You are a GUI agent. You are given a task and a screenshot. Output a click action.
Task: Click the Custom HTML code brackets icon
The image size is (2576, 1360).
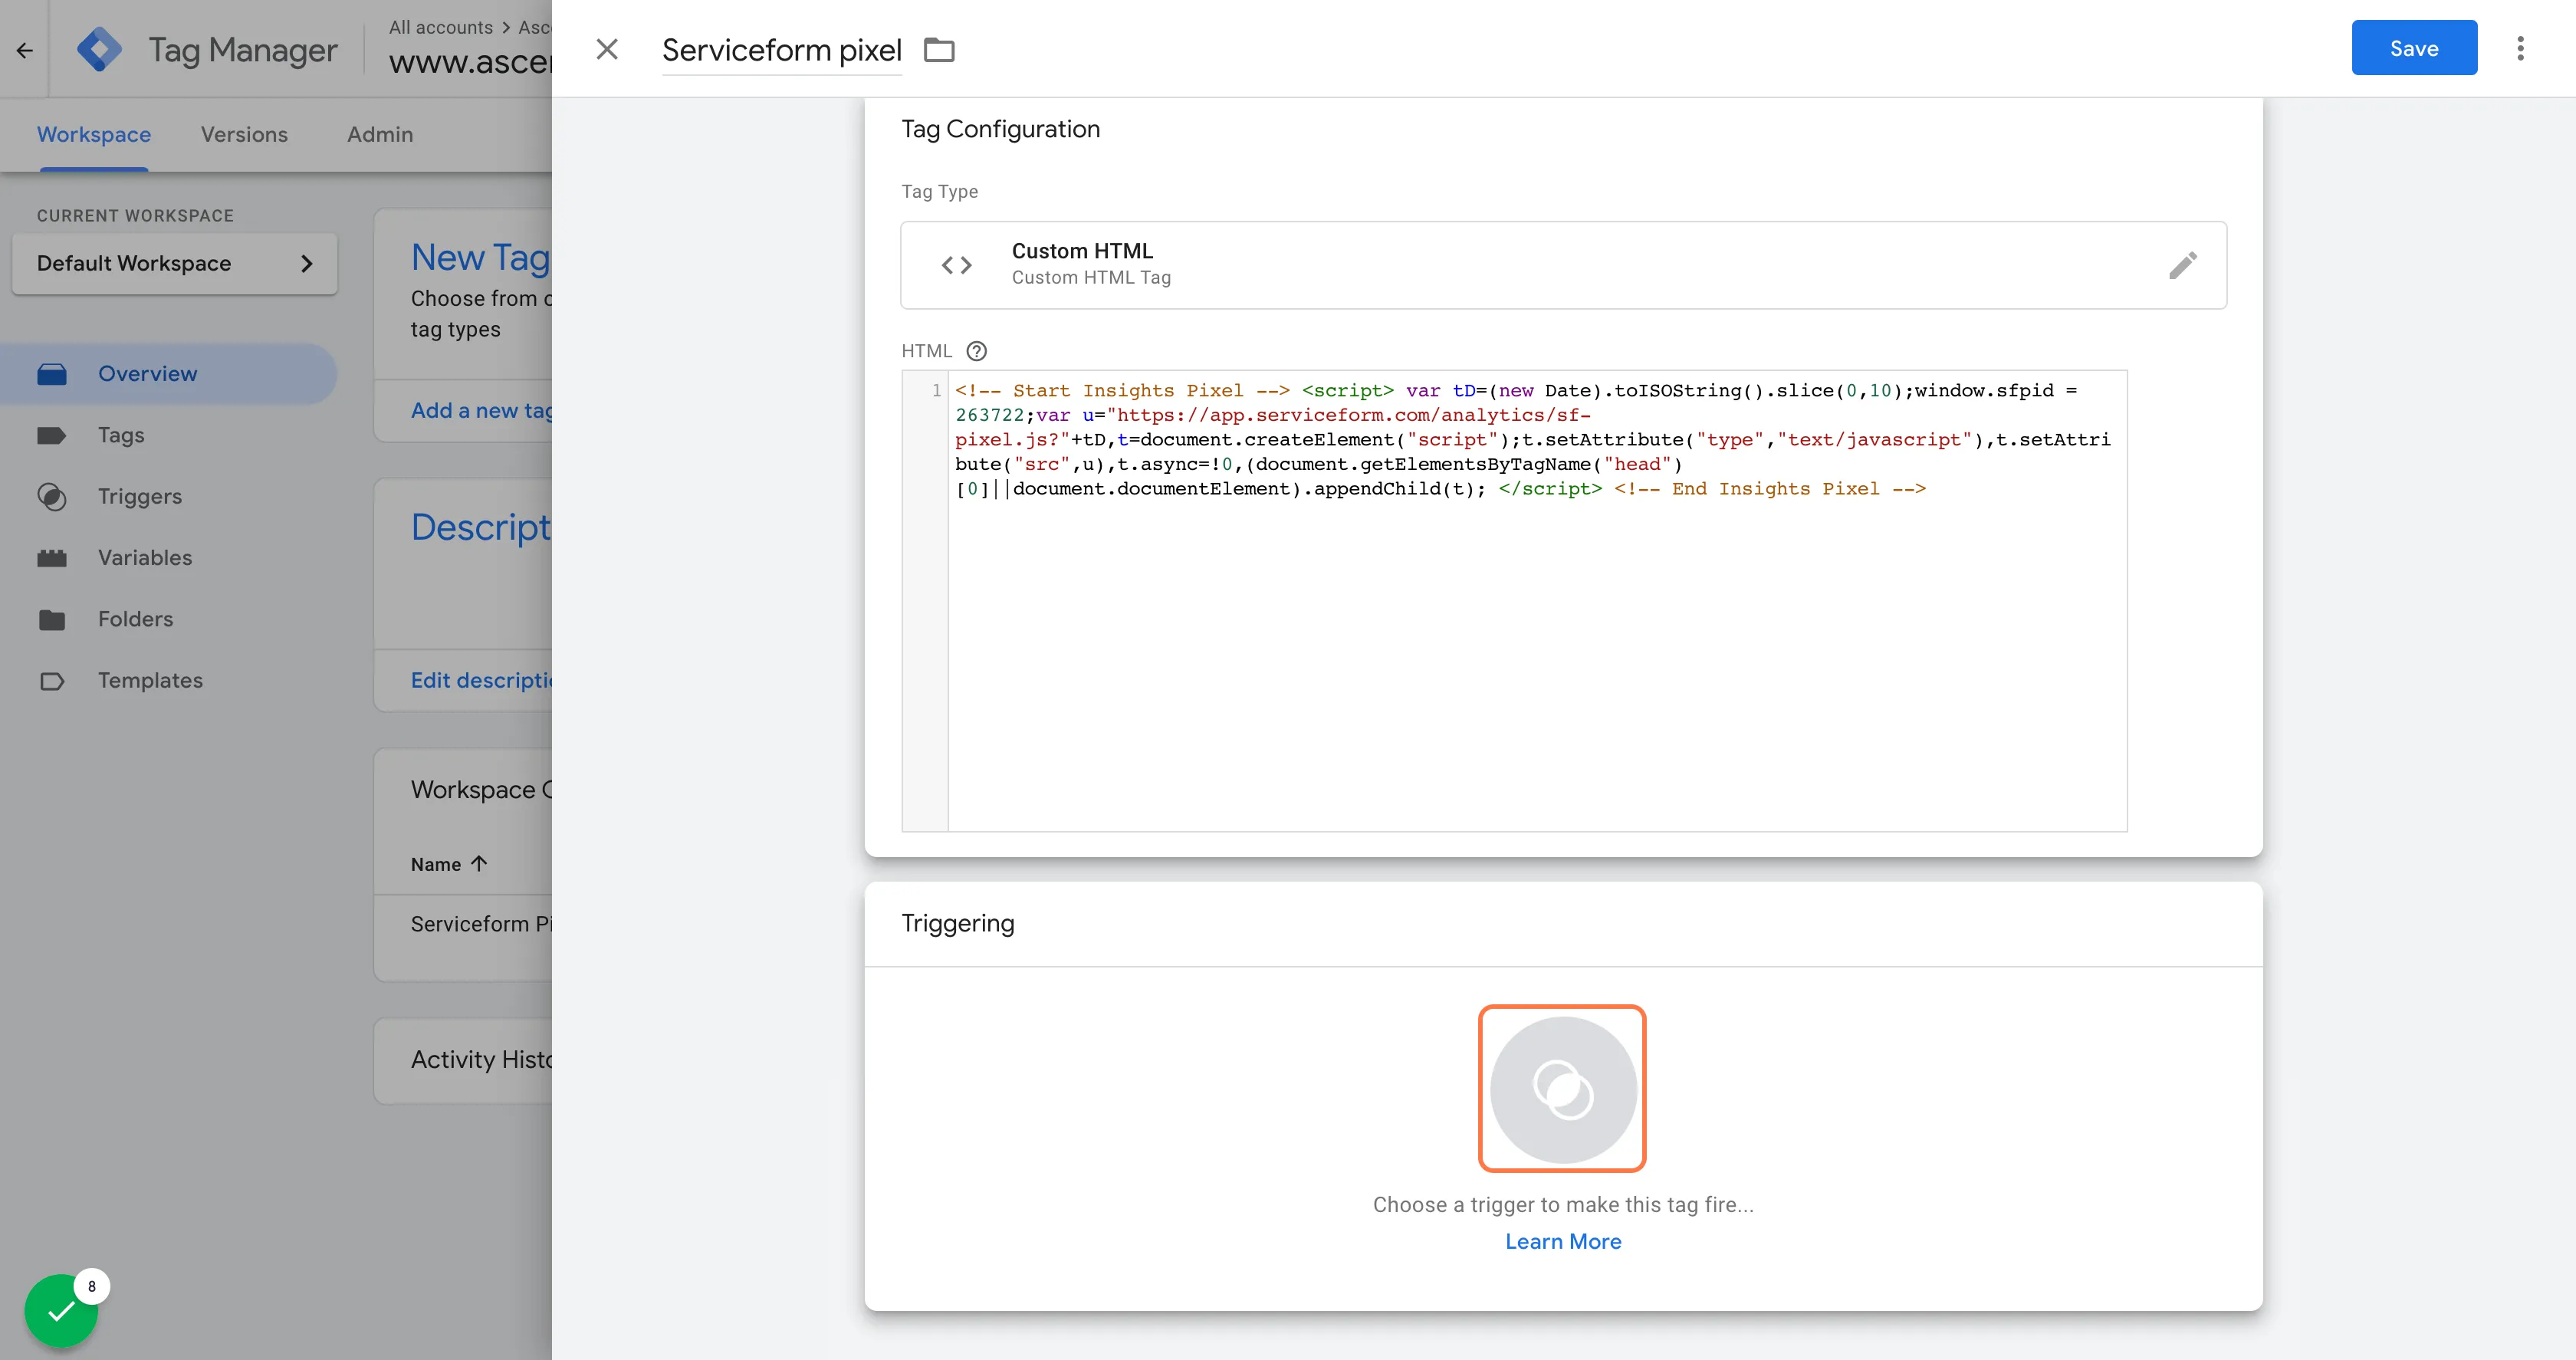(x=957, y=265)
